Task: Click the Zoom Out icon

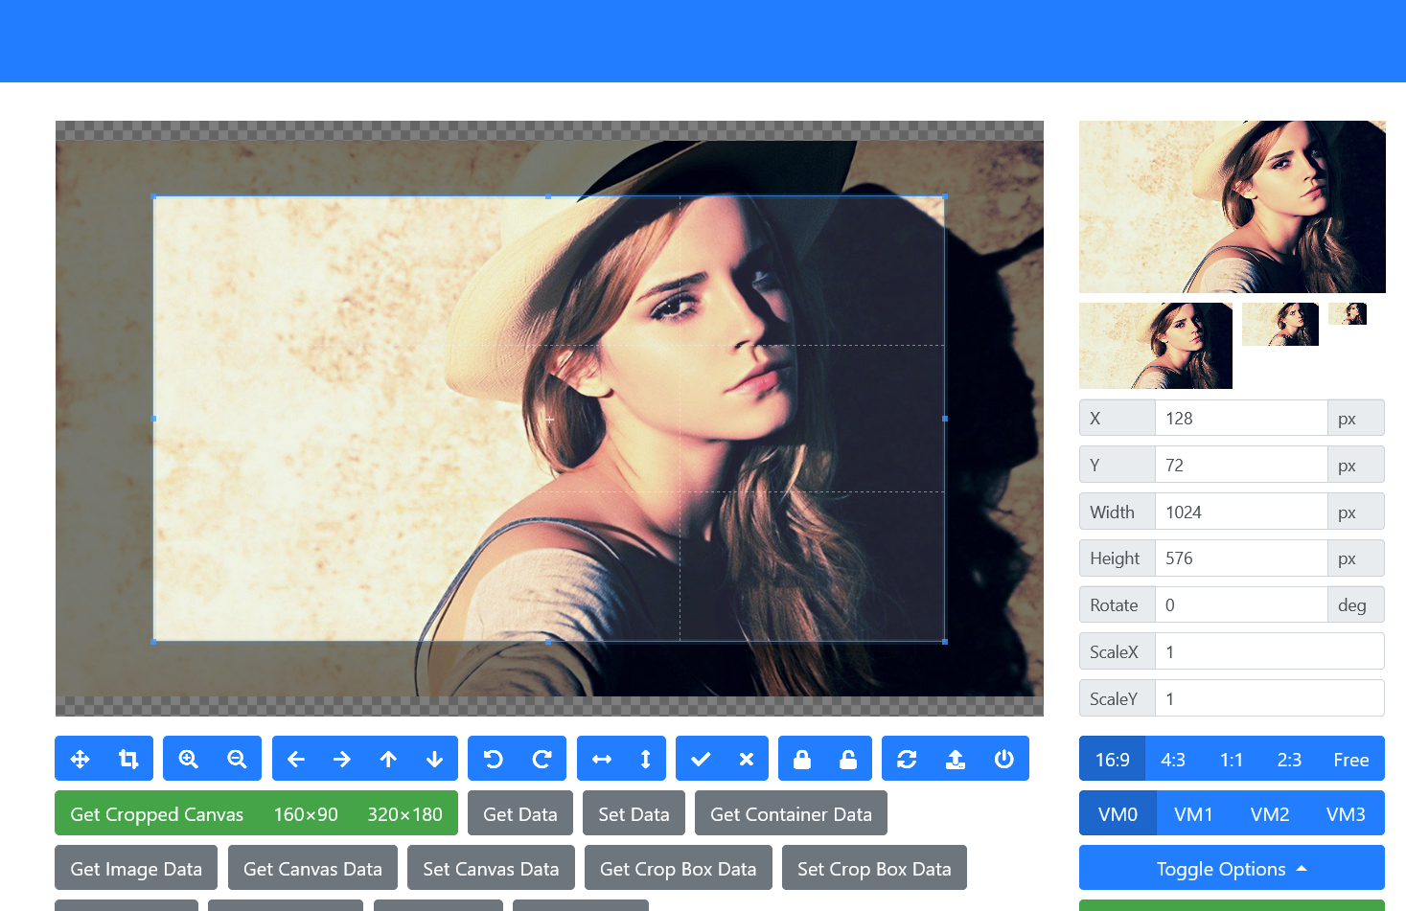Action: click(236, 758)
